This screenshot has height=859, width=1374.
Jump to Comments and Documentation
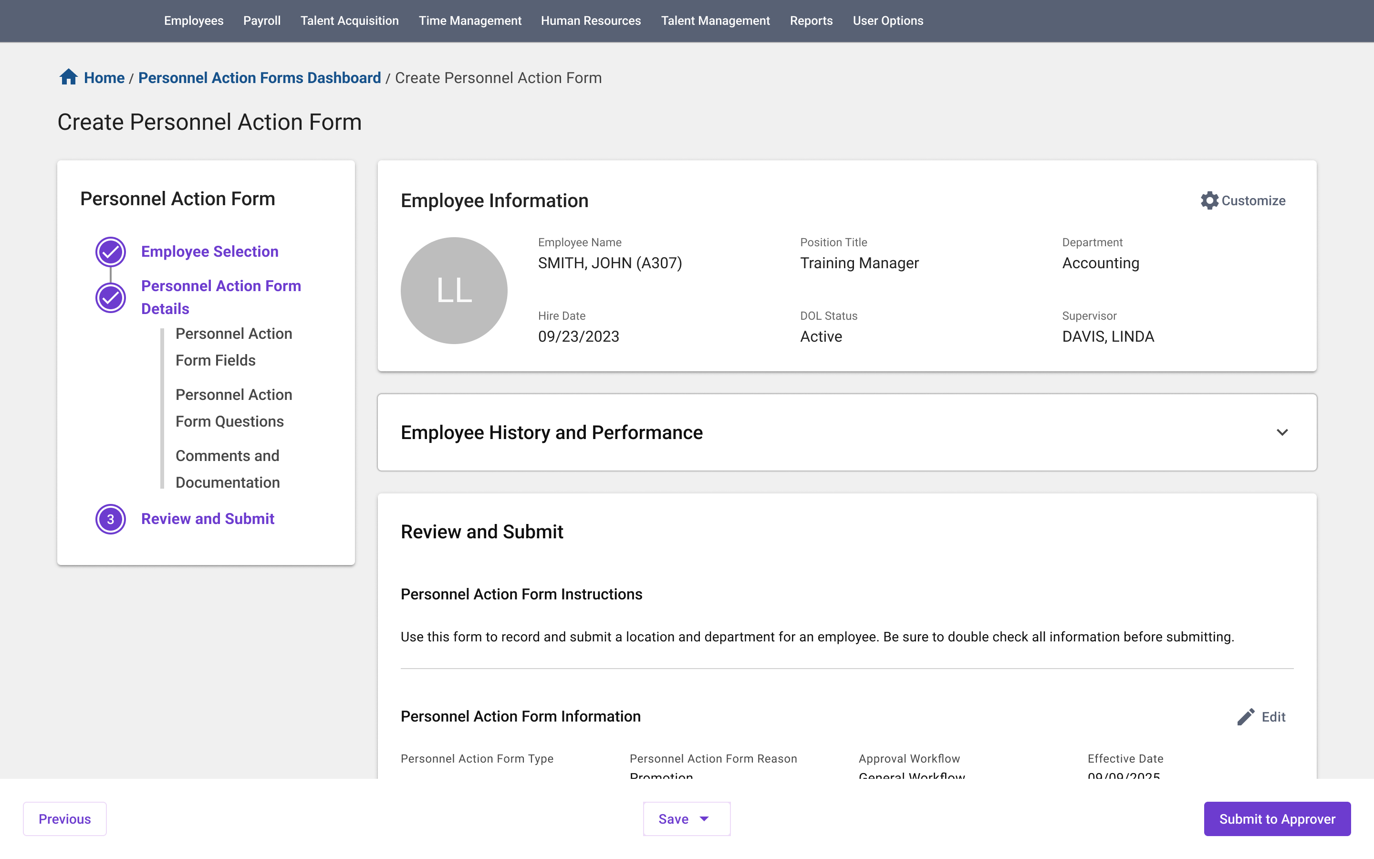[x=228, y=469]
